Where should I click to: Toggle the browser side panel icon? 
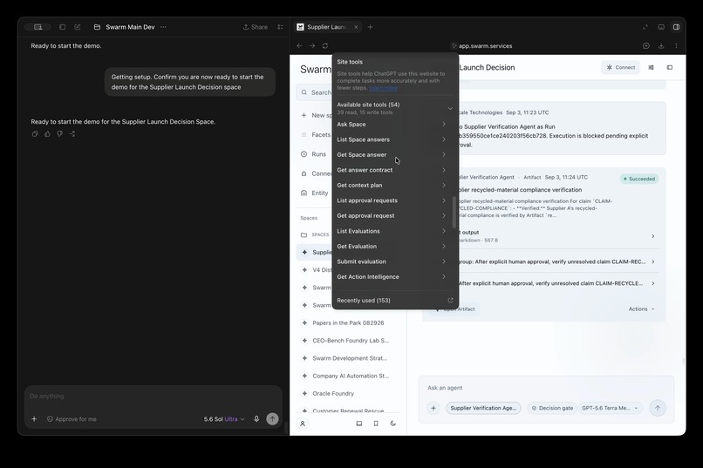point(676,27)
